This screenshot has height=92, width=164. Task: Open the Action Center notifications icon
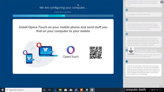161,90
